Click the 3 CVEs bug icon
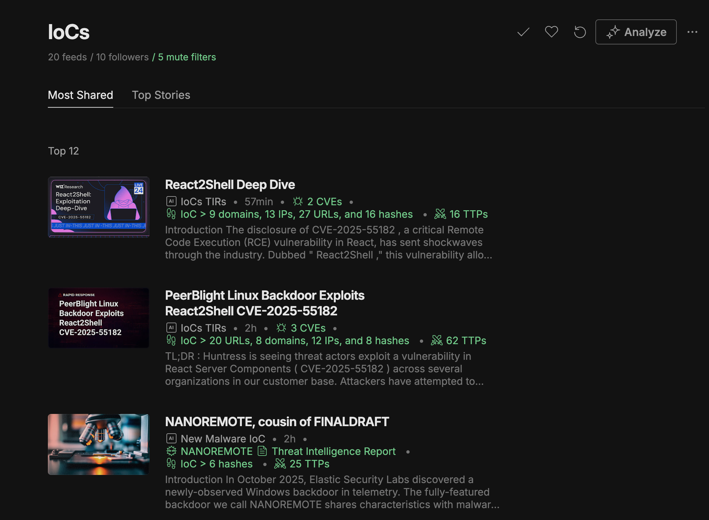 point(281,328)
